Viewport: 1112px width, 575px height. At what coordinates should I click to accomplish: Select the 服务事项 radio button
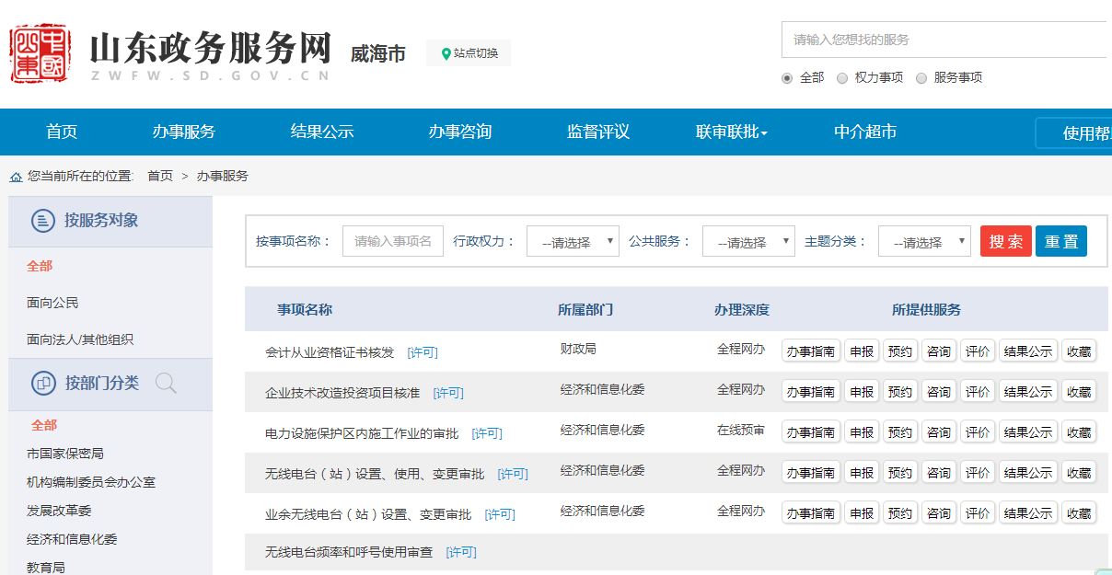921,78
